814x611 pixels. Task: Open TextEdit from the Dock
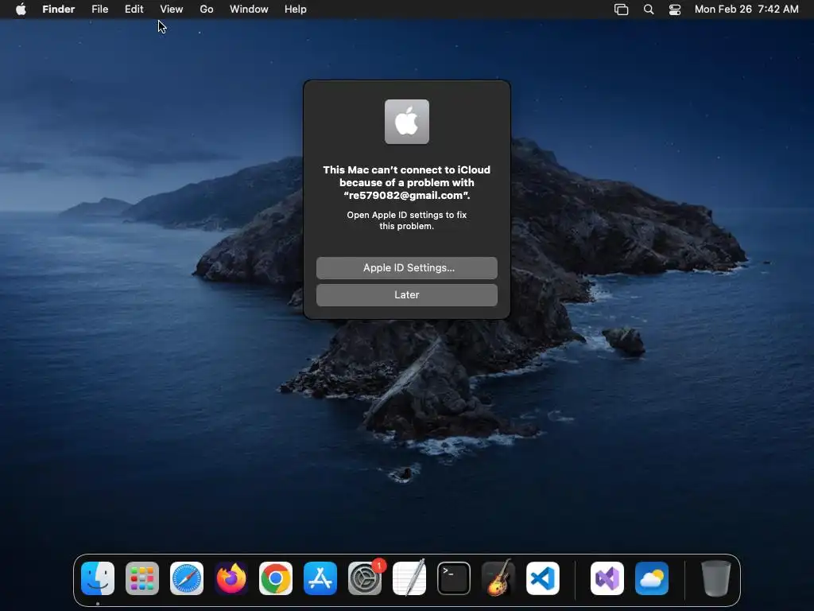coord(409,578)
